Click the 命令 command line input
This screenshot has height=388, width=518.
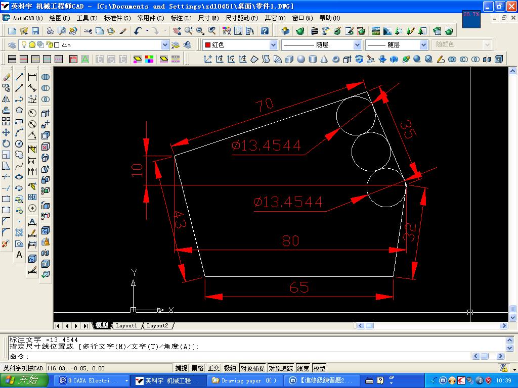pyautogui.click(x=240, y=356)
